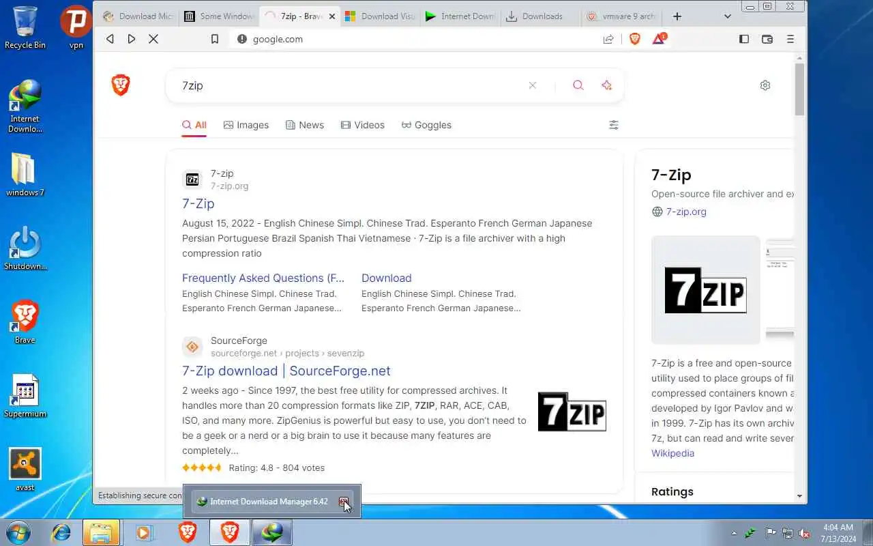Open the Wikipedia link in info panel
This screenshot has width=873, height=546.
[x=672, y=453]
